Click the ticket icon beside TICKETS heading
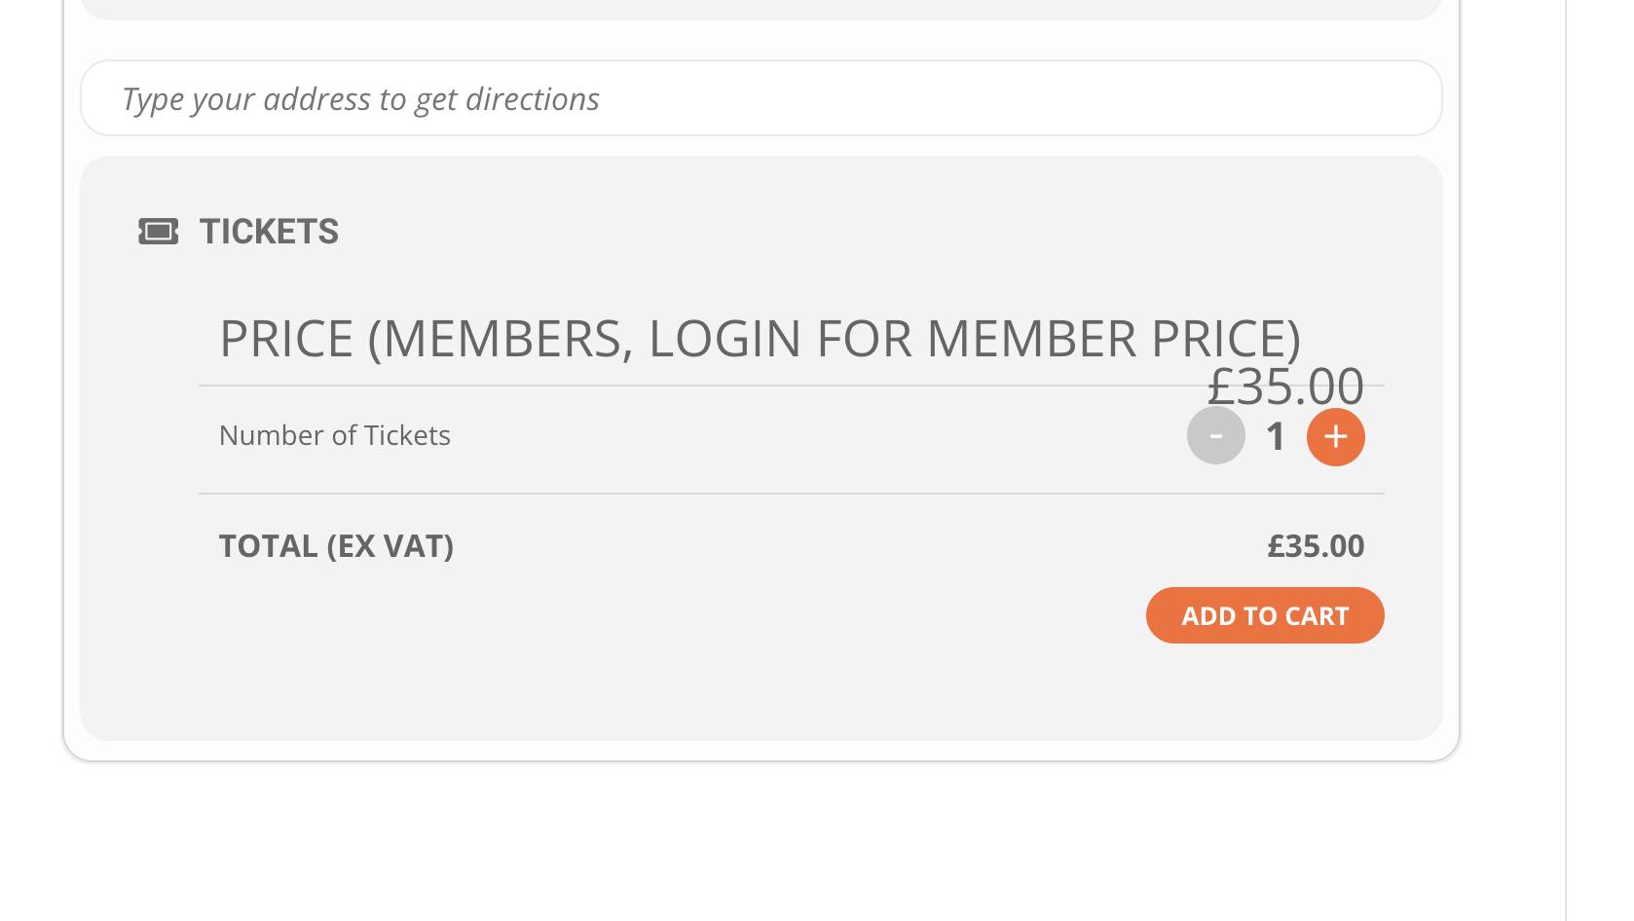The height and width of the screenshot is (921, 1634). (x=159, y=232)
